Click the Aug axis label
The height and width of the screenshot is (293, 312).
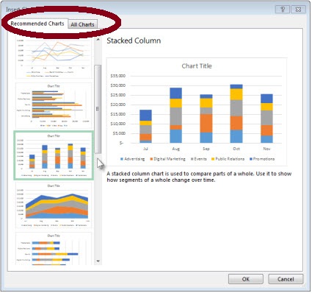pyautogui.click(x=176, y=149)
